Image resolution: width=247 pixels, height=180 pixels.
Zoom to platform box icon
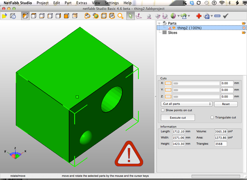click(x=104, y=16)
